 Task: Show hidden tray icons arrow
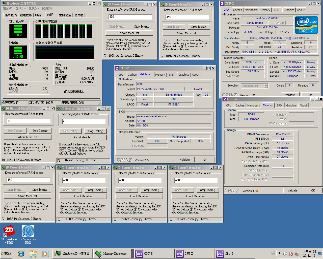[x=279, y=253]
